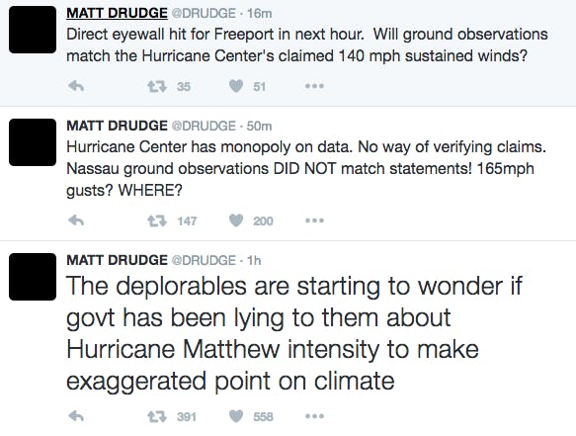576x436 pixels.
Task: Like the tweet with 200 likes
Action: point(236,220)
